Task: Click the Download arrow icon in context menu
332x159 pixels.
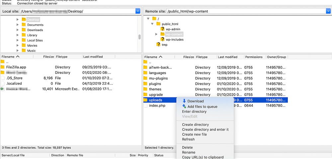Action: pos(184,101)
